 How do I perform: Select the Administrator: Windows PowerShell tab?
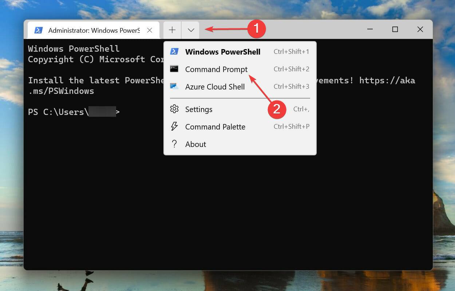[93, 30]
